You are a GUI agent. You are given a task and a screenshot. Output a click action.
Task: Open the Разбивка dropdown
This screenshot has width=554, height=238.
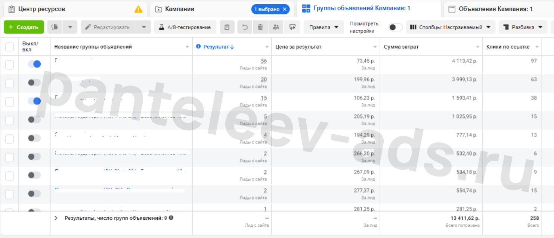coord(523,27)
